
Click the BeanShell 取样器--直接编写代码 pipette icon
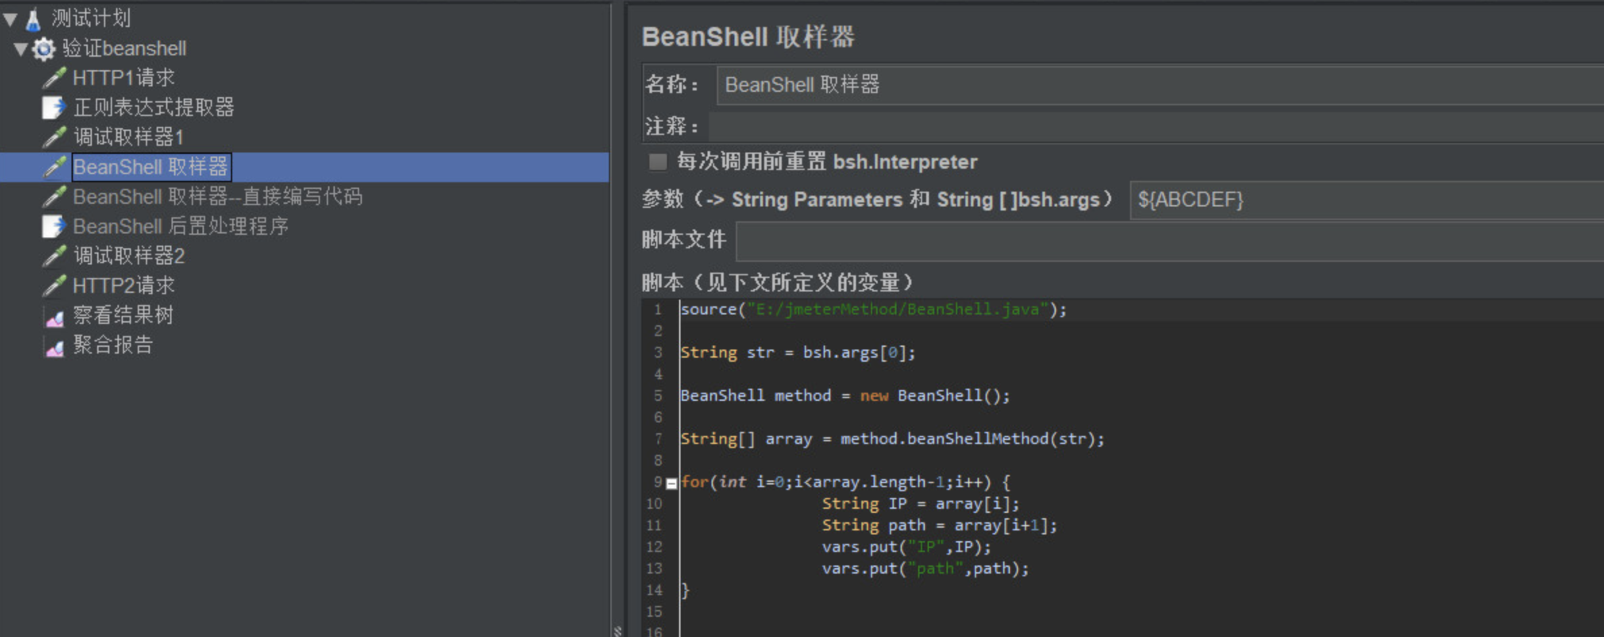(54, 197)
